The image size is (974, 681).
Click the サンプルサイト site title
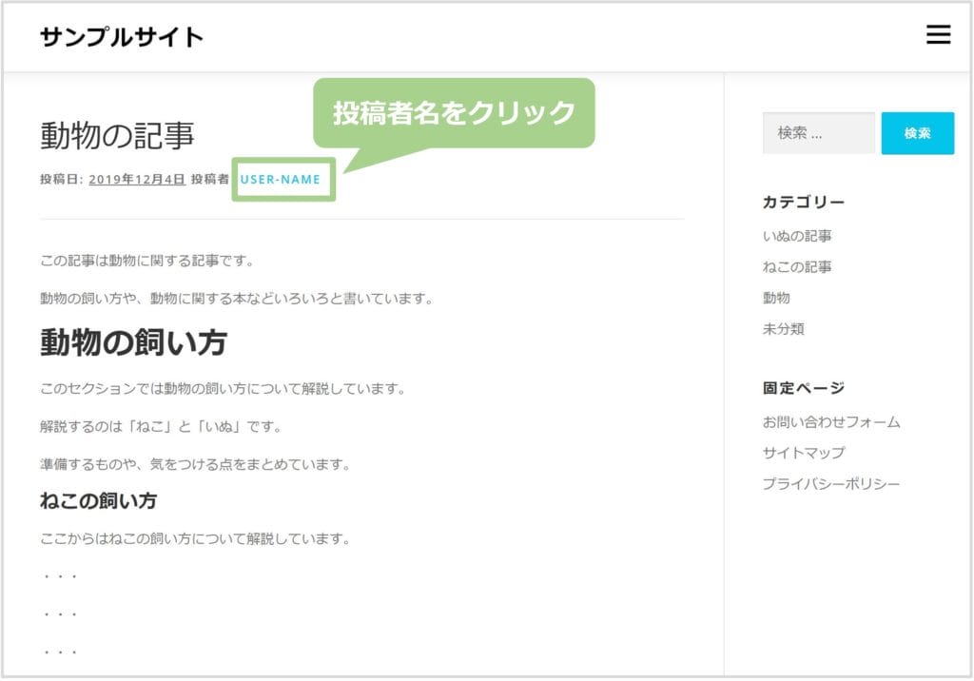[122, 37]
